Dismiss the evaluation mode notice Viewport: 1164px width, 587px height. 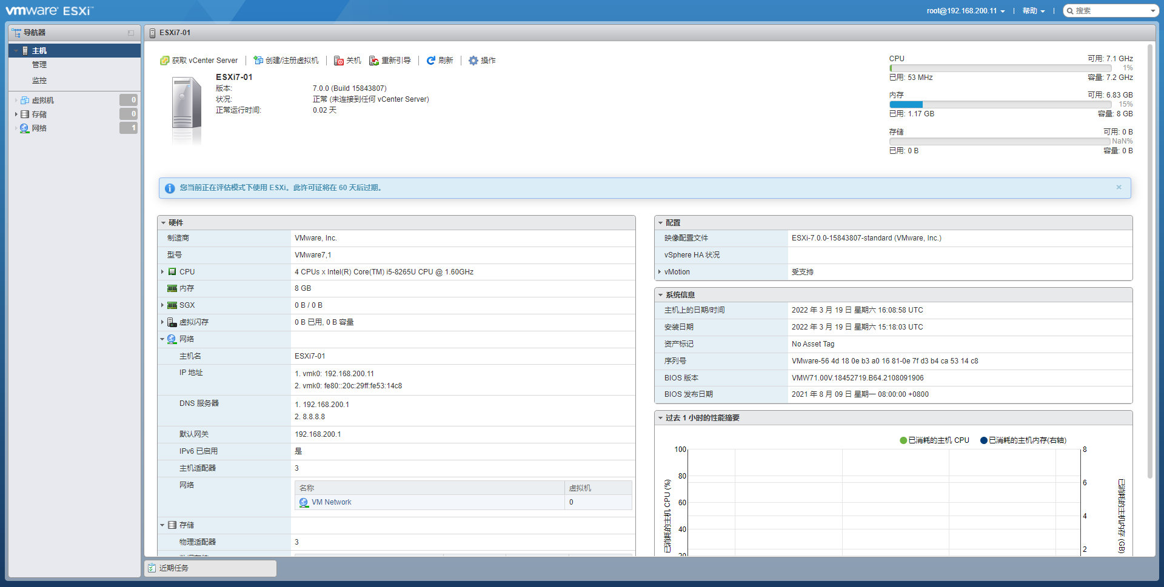click(x=1119, y=187)
